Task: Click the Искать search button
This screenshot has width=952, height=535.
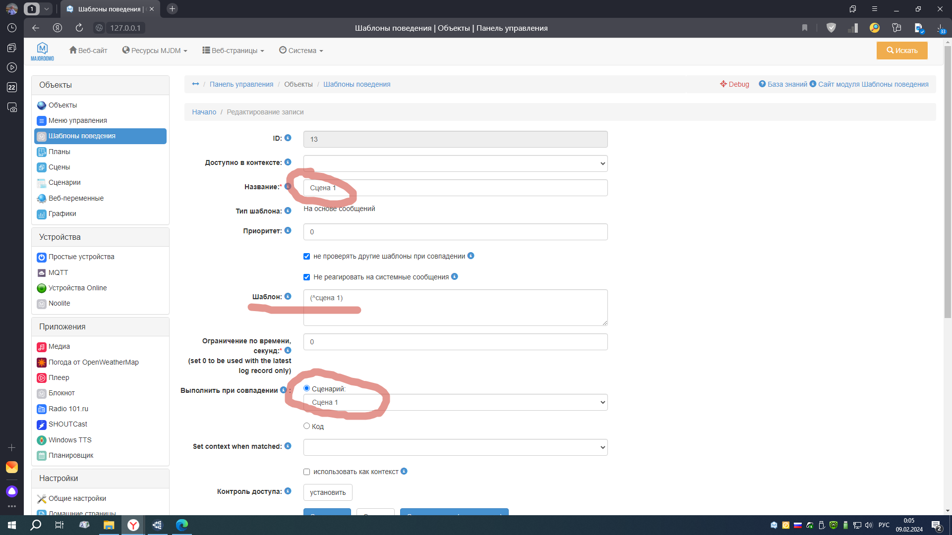Action: 901,51
